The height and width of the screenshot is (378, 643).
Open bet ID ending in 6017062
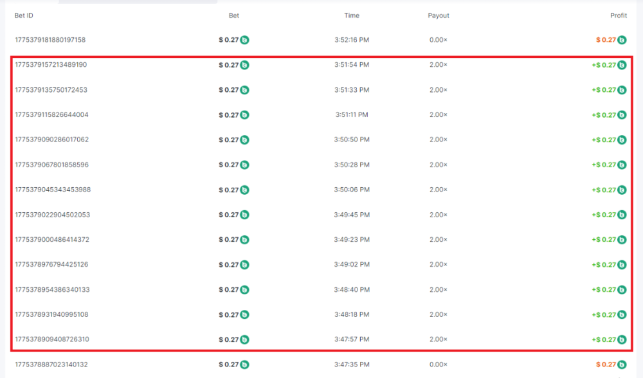coord(51,139)
